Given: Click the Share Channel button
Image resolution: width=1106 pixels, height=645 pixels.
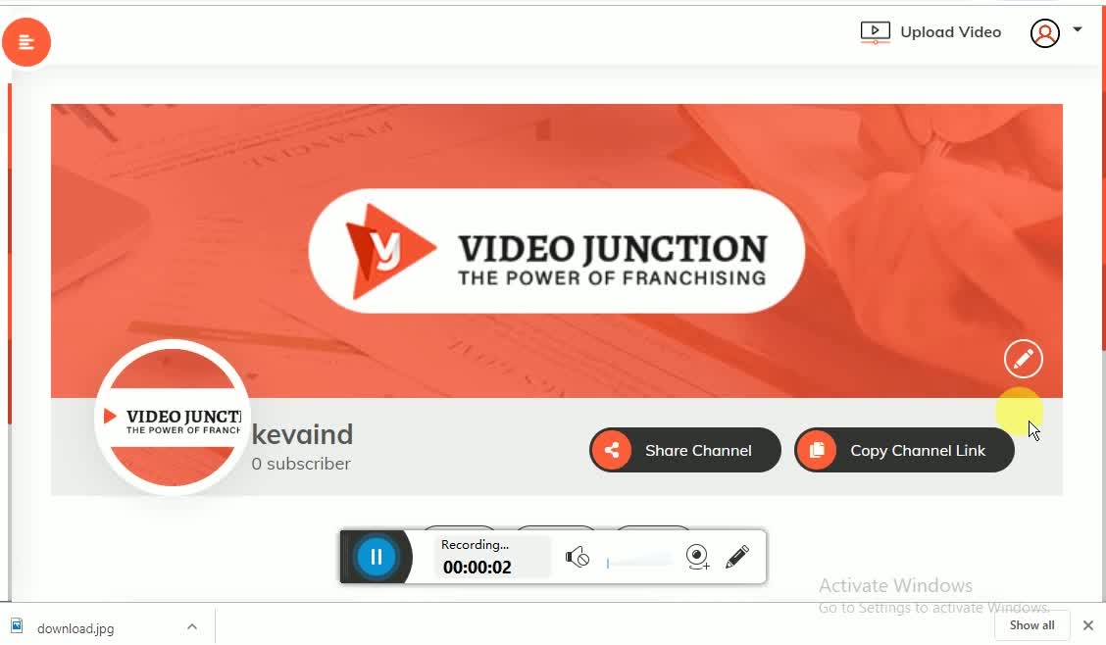Looking at the screenshot, I should point(685,450).
